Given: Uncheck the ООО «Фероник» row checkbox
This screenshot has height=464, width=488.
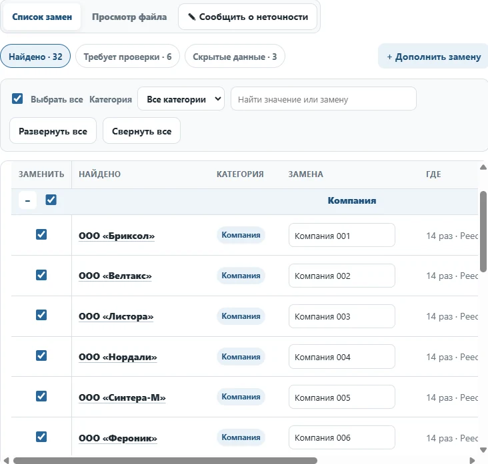Looking at the screenshot, I should pyautogui.click(x=41, y=437).
